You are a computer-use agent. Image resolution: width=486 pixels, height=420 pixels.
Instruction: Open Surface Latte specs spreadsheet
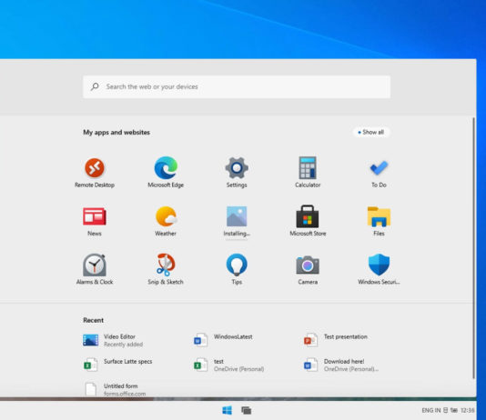118,365
